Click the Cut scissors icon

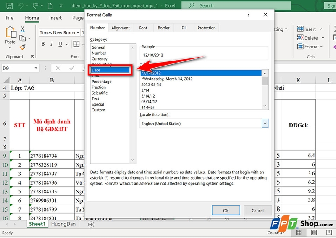tap(23, 29)
